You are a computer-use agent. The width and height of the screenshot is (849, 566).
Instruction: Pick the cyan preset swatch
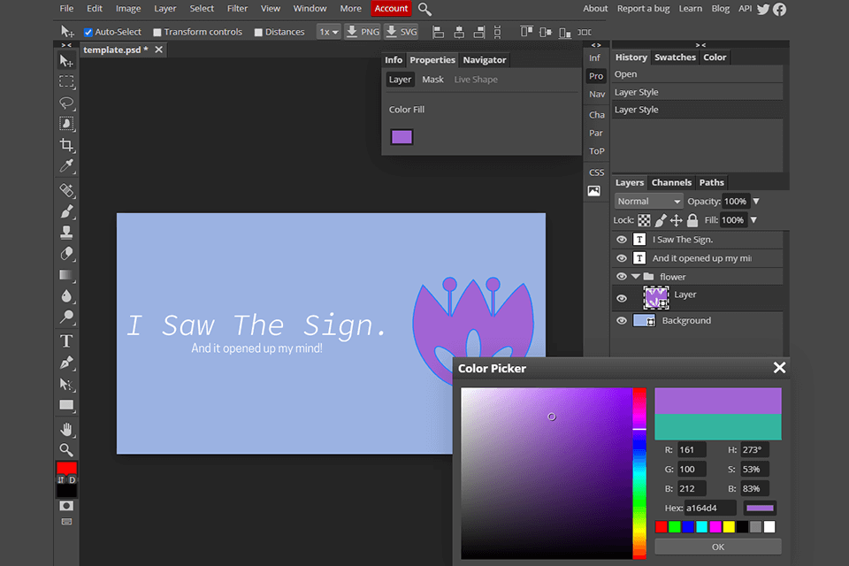point(701,527)
